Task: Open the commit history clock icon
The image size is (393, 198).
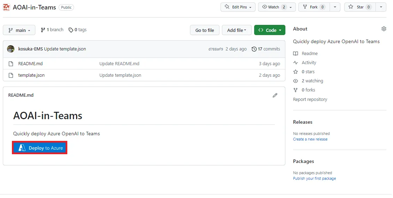Action: pyautogui.click(x=254, y=49)
